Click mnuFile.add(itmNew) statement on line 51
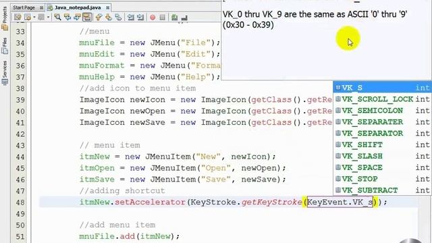 [129, 236]
